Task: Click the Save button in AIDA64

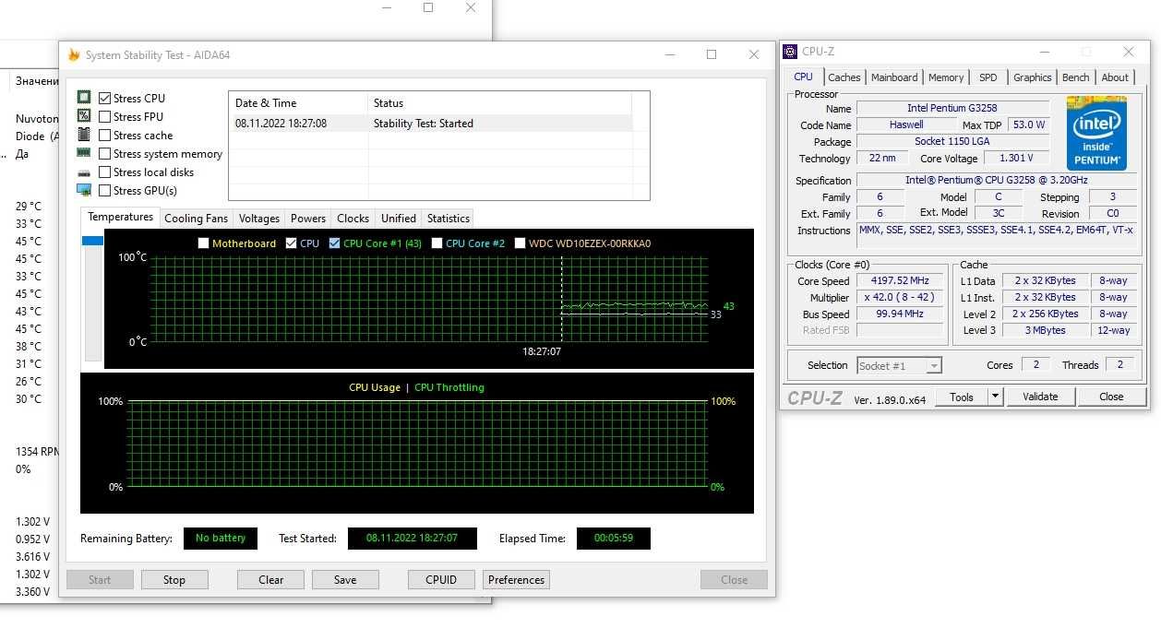Action: pos(345,580)
